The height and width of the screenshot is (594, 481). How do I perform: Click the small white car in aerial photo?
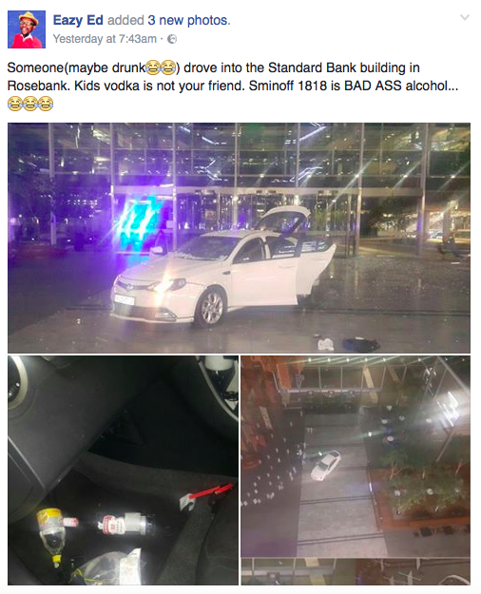coord(326,466)
